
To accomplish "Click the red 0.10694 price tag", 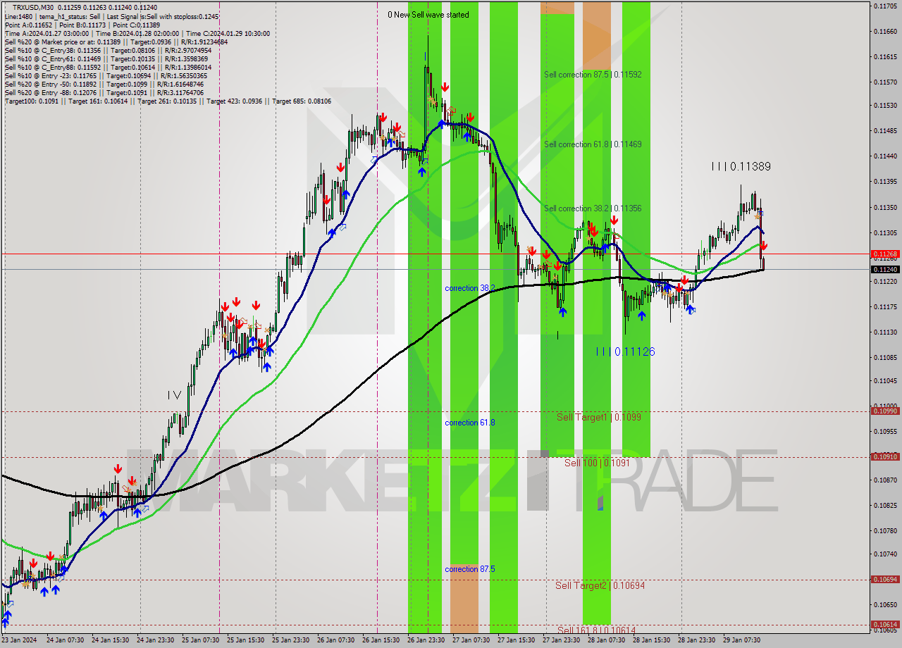I will pos(884,580).
